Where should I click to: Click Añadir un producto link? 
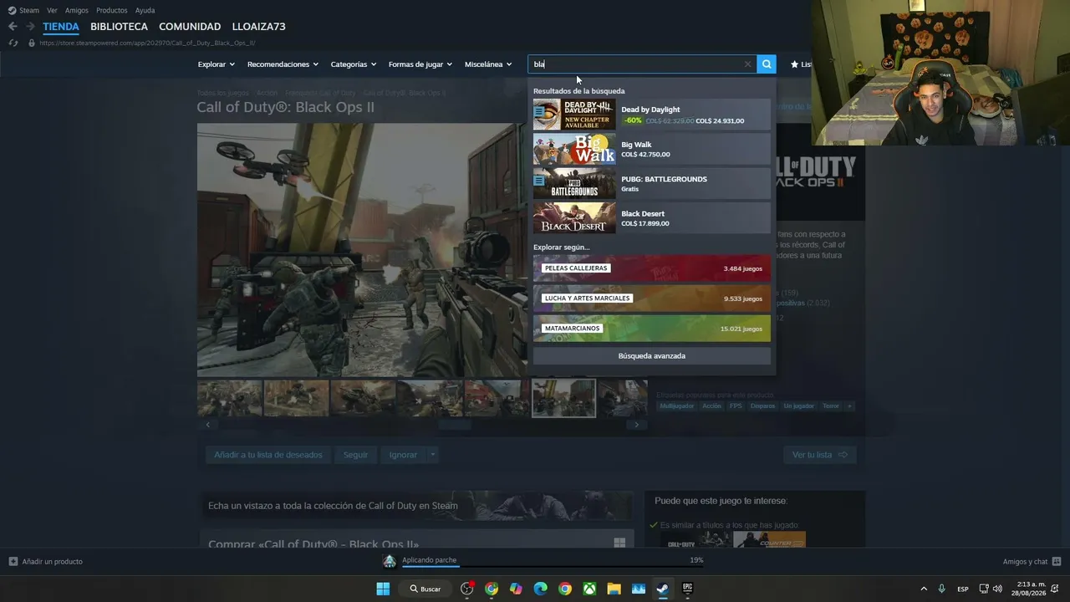53,561
